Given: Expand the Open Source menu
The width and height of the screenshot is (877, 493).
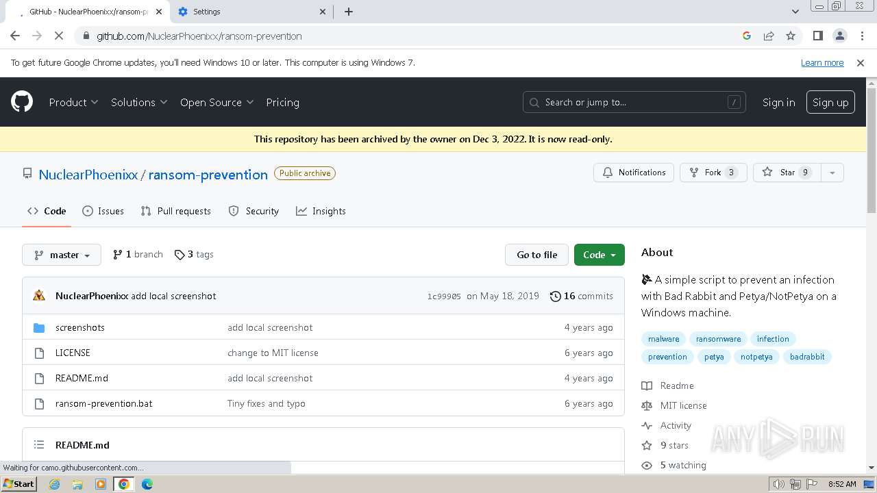Looking at the screenshot, I should click(217, 102).
